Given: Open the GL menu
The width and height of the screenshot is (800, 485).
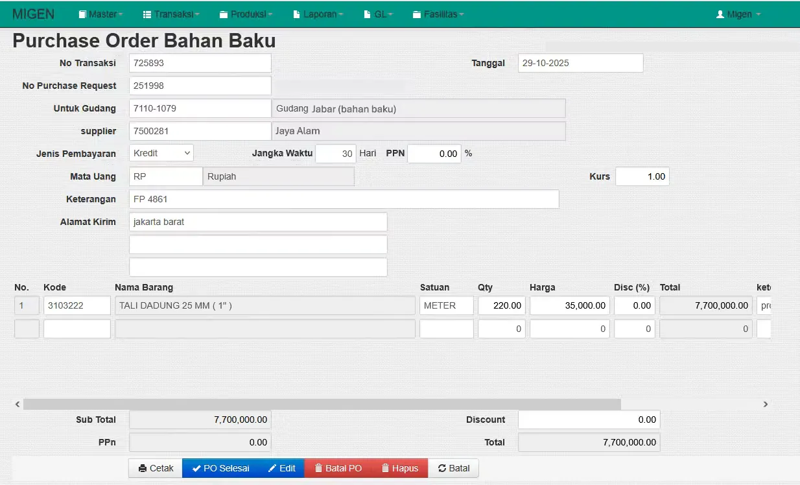Looking at the screenshot, I should tap(379, 14).
